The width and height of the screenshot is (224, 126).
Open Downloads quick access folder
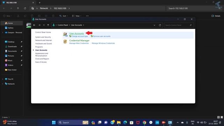pos(12,47)
